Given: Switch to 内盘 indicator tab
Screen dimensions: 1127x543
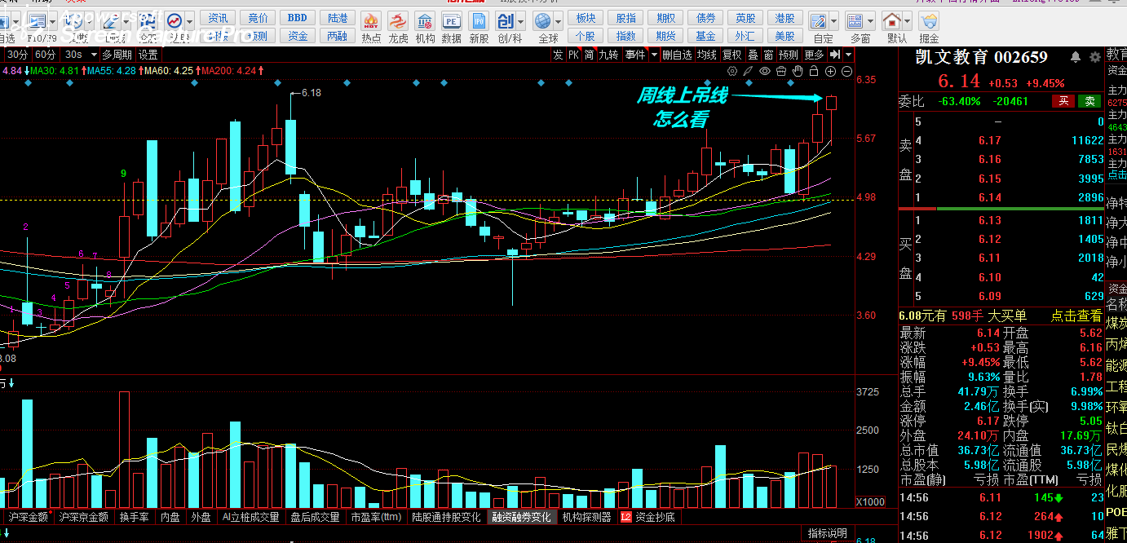Looking at the screenshot, I should pos(170,517).
